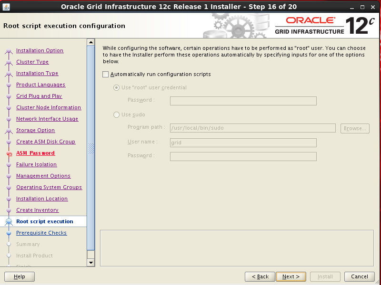Click the Browse... button
This screenshot has height=285, width=381.
(x=355, y=128)
